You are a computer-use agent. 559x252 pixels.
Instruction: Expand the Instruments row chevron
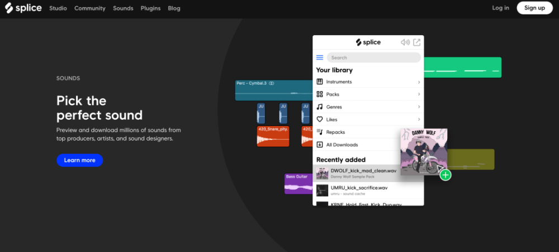(419, 82)
